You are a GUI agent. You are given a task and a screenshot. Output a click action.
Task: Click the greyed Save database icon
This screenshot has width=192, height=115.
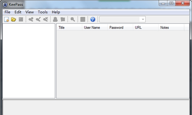tap(21, 19)
